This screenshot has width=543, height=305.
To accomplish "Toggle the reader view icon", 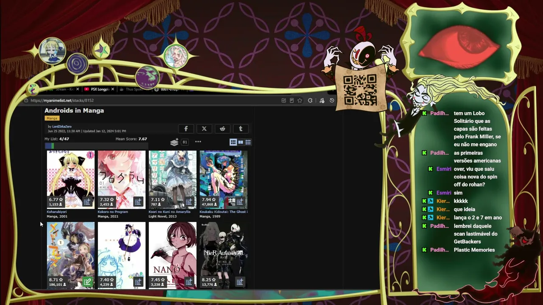I will coord(292,100).
